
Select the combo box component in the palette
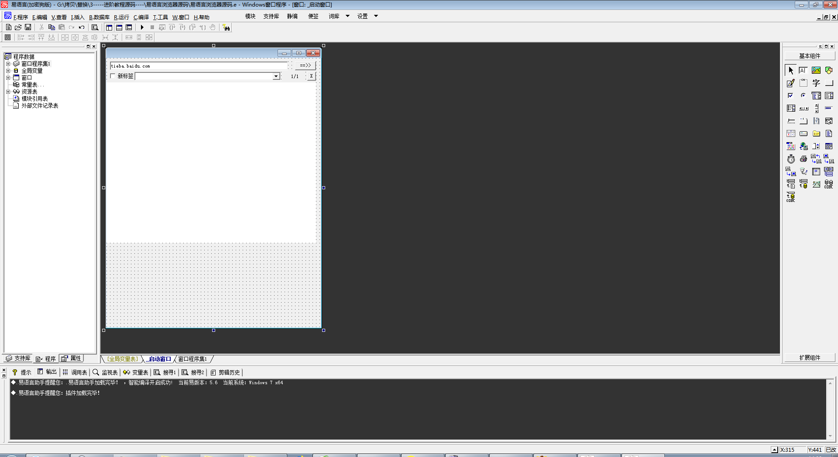tap(816, 95)
